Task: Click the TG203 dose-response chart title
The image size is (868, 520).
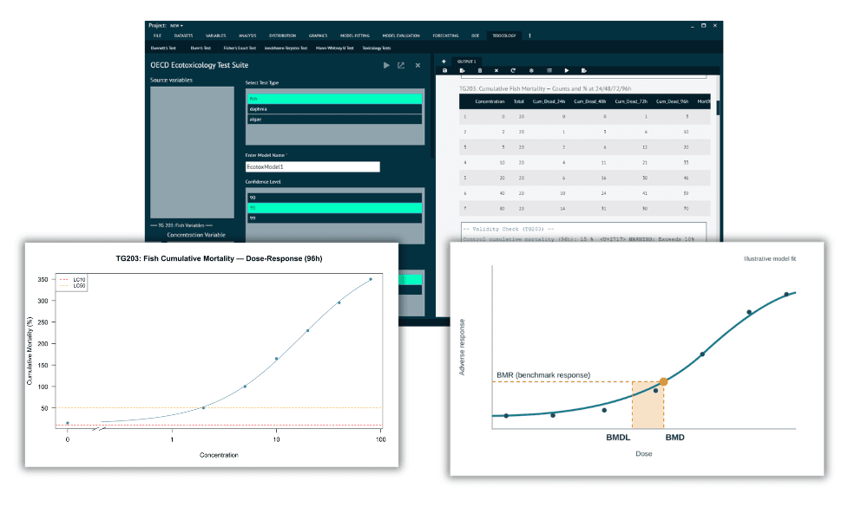Action: coord(219,258)
